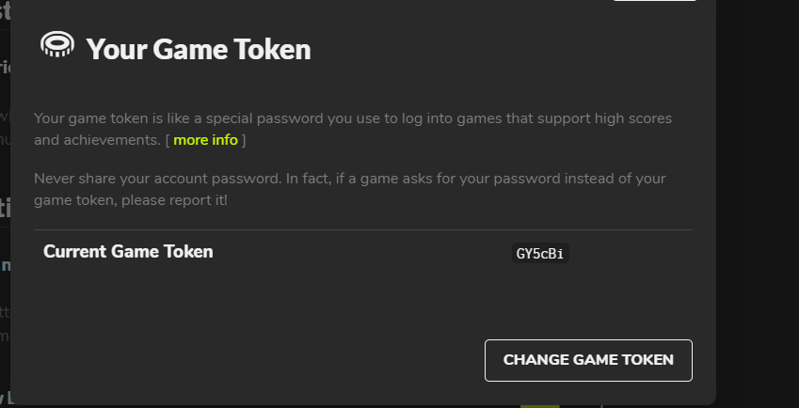Click the green element below the dialog
This screenshot has width=799, height=408.
point(540,405)
